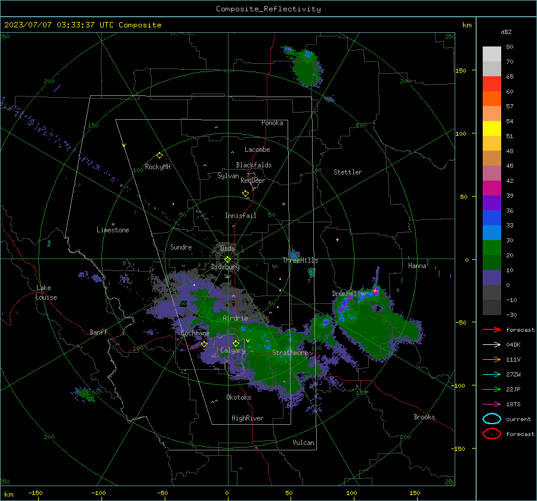This screenshot has width=537, height=501.
Task: Click the bright green swatch near 30 dBZ
Action: pyautogui.click(x=492, y=248)
